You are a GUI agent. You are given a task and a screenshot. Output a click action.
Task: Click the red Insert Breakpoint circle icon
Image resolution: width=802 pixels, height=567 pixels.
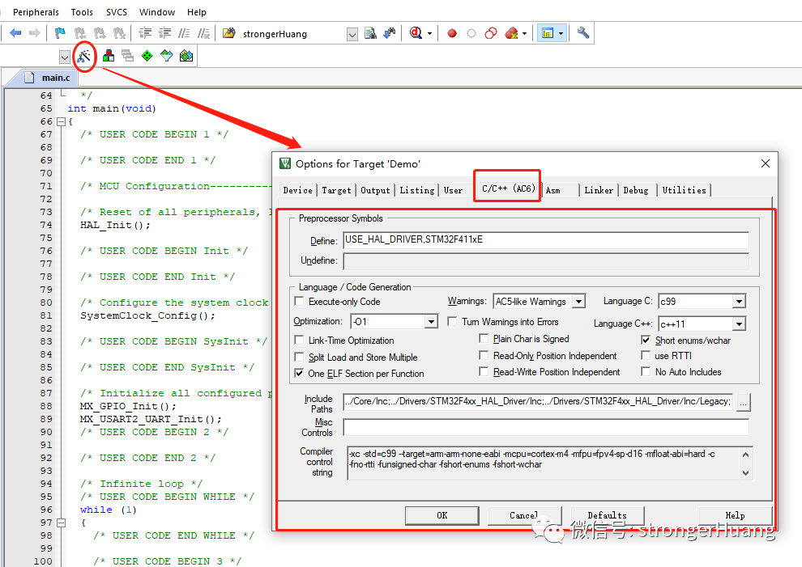pos(452,33)
